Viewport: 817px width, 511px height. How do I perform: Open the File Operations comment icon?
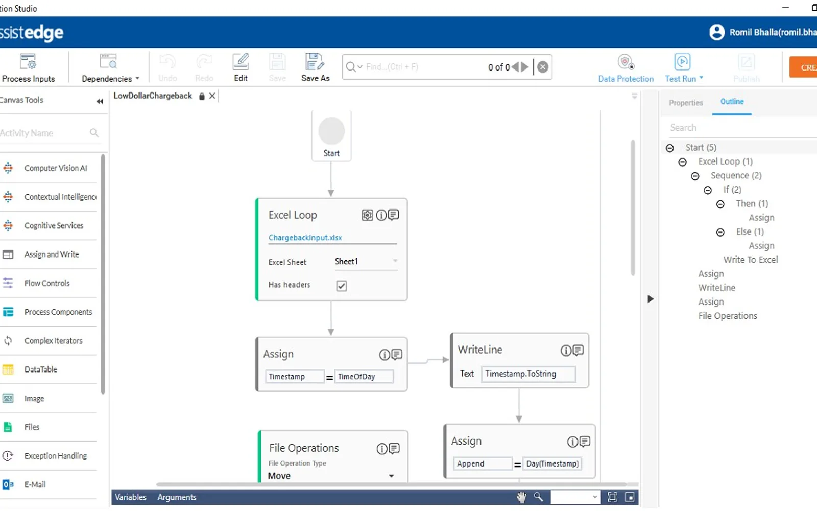(394, 449)
